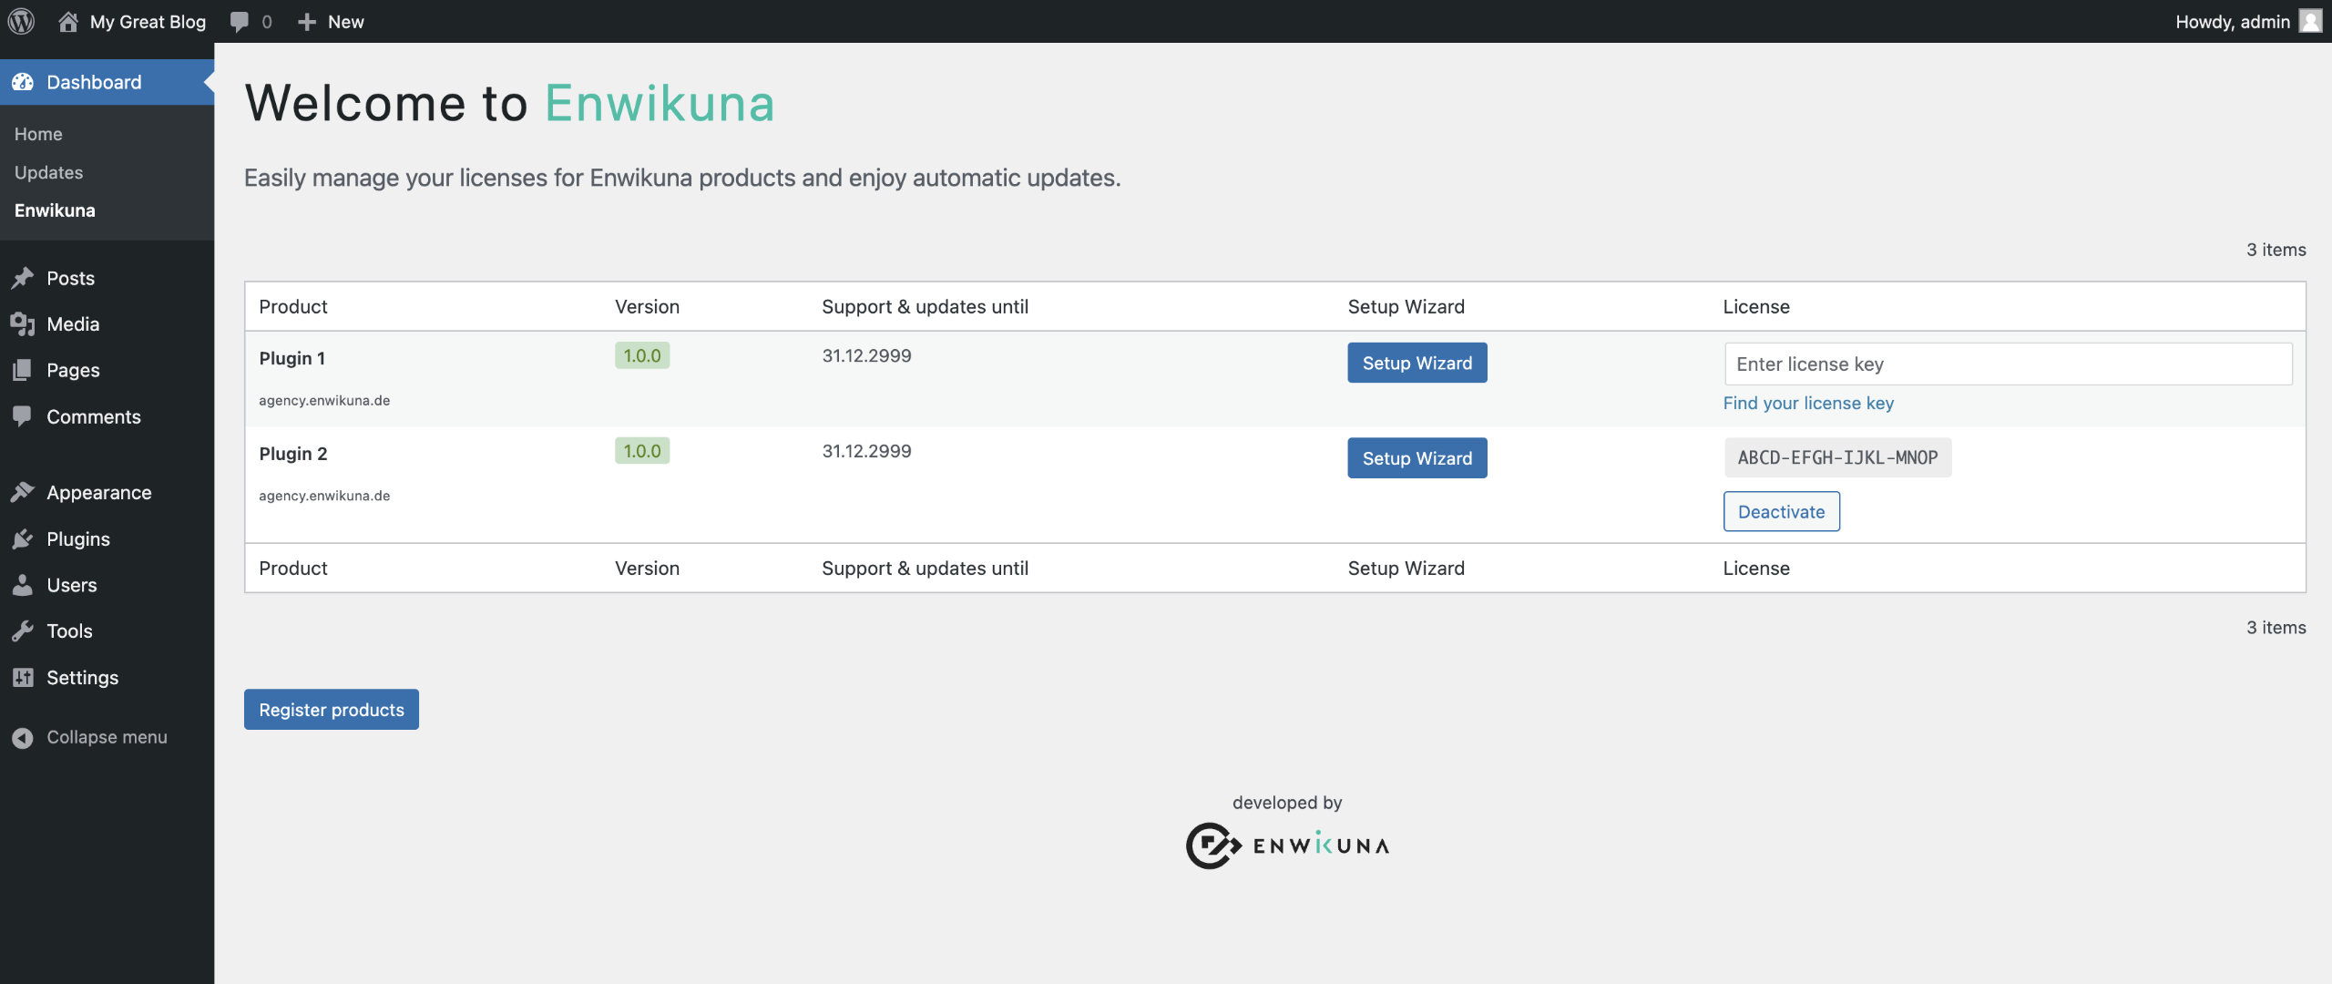This screenshot has width=2332, height=984.
Task: Click the license key input field for Plugin 1
Action: (x=2006, y=363)
